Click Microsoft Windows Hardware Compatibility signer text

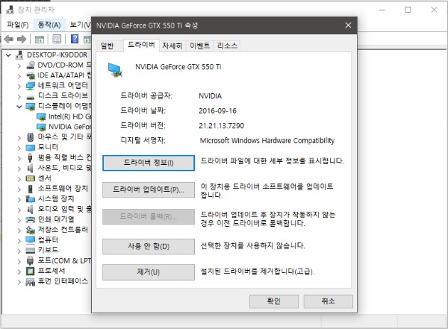point(267,141)
